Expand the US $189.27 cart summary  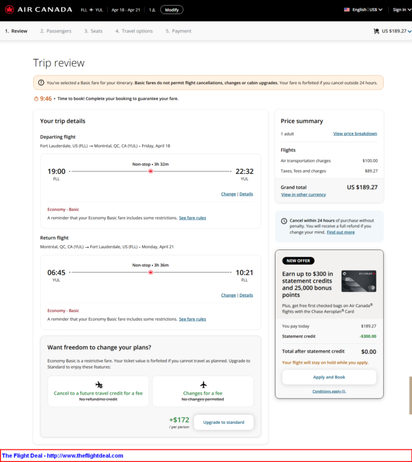[392, 31]
